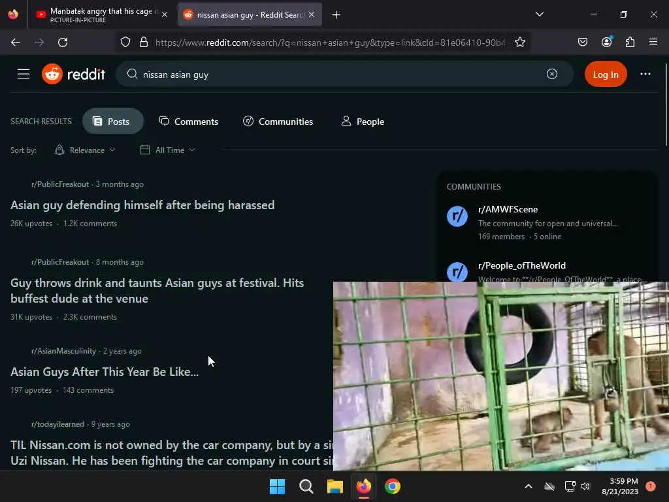This screenshot has width=669, height=502.
Task: Open the TIL Nissan.com post
Action: (172, 453)
